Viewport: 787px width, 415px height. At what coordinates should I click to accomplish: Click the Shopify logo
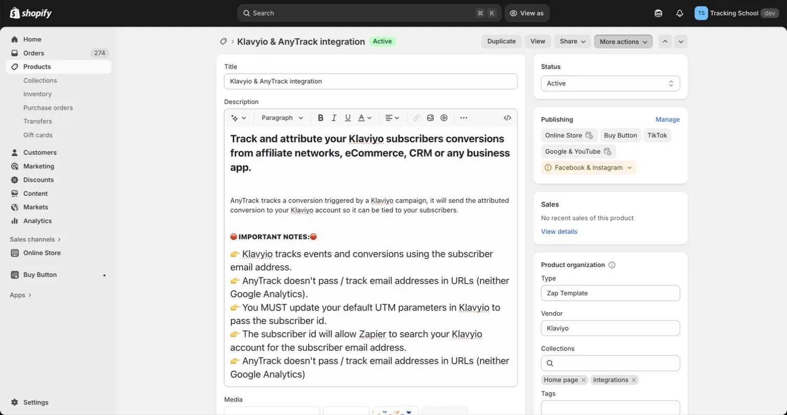pos(31,13)
